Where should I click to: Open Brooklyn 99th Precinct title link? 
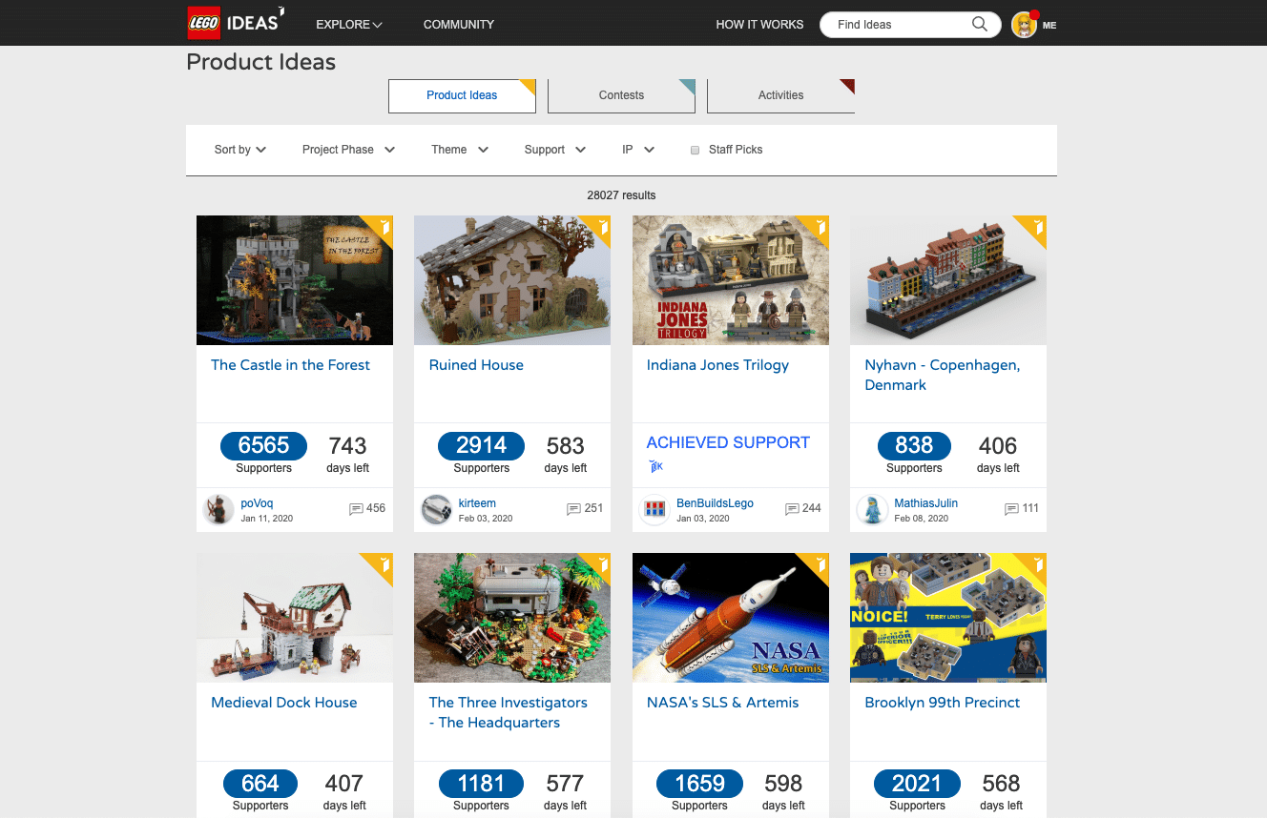point(942,703)
